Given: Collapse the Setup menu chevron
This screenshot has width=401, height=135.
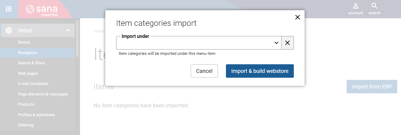Looking at the screenshot, I should click(68, 30).
